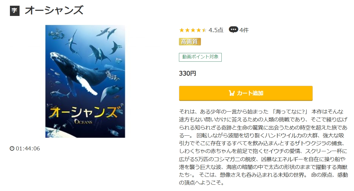
Task: Click the 01:44:06 runtime text
Action: [x=28, y=149]
